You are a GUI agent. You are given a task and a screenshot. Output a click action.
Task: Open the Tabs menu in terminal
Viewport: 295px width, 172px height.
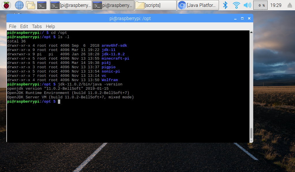pyautogui.click(x=37, y=26)
